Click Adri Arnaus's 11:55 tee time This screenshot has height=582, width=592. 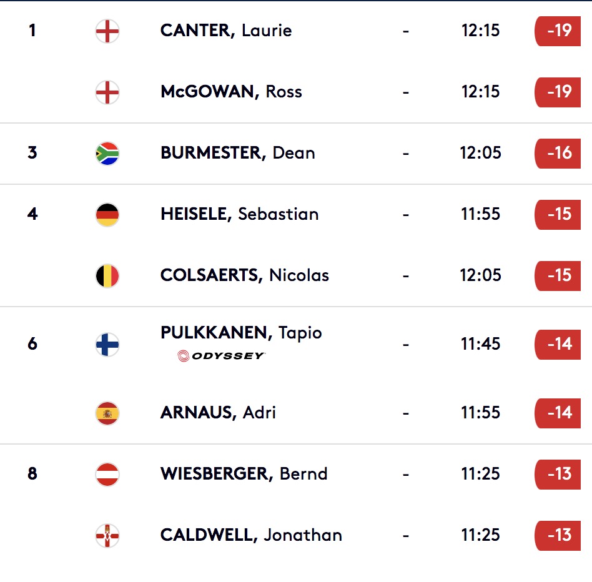pyautogui.click(x=480, y=413)
